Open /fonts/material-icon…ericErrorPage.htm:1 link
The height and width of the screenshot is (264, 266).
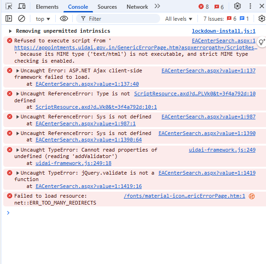coord(185,196)
